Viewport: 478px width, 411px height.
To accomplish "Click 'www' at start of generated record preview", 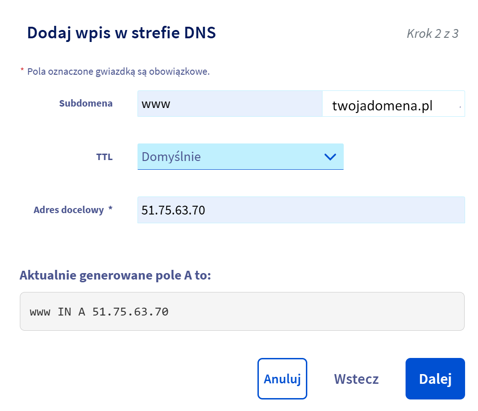I will pyautogui.click(x=40, y=312).
